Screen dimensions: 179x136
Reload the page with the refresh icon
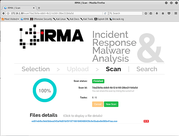point(105,13)
